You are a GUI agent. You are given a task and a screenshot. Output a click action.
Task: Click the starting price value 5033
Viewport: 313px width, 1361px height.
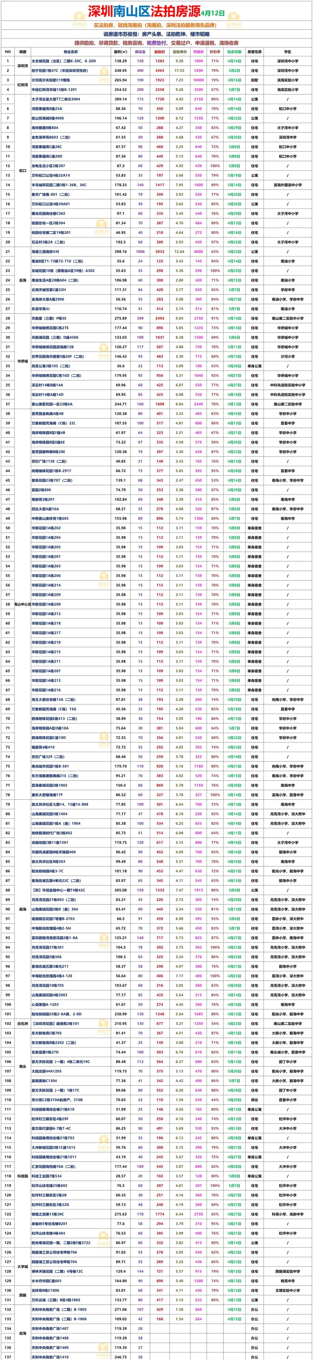160,251
